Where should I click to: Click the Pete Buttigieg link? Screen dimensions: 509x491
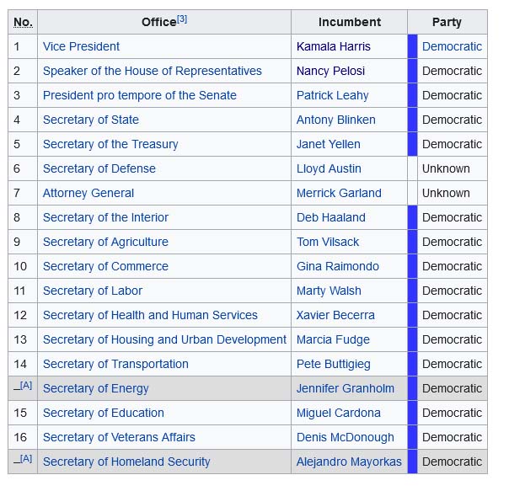tap(334, 364)
